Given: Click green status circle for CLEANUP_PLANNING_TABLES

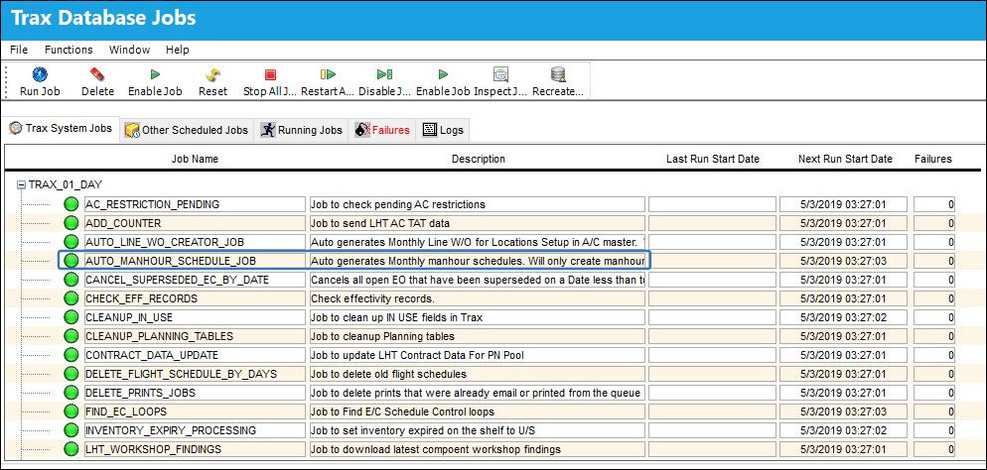Looking at the screenshot, I should point(71,336).
